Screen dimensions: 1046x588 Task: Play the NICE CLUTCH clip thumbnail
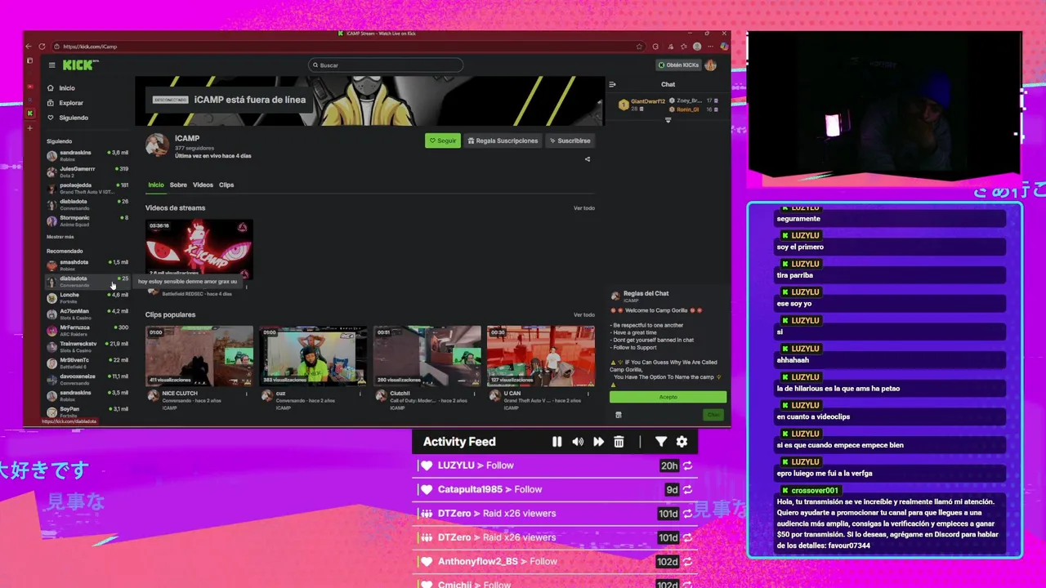[199, 356]
